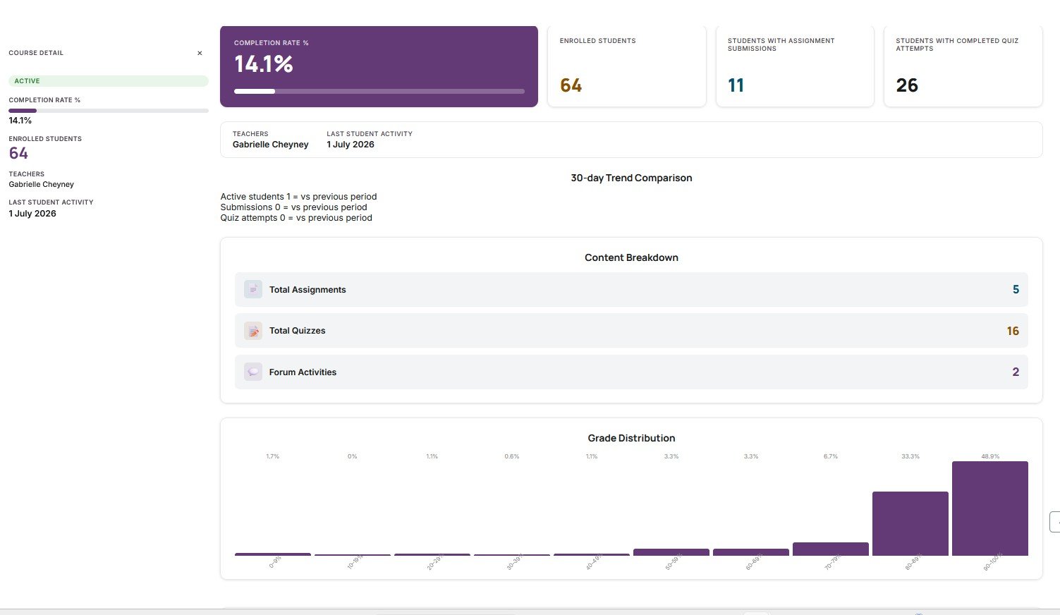Select the Total Quizzes row

point(631,331)
